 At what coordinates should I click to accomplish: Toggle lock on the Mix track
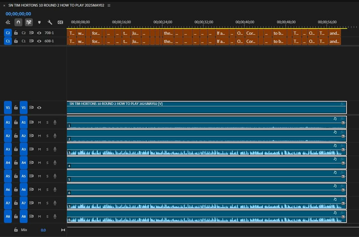[16, 230]
